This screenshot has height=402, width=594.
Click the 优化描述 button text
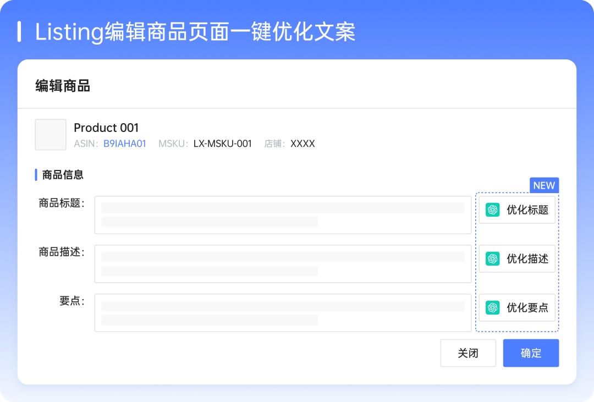527,258
